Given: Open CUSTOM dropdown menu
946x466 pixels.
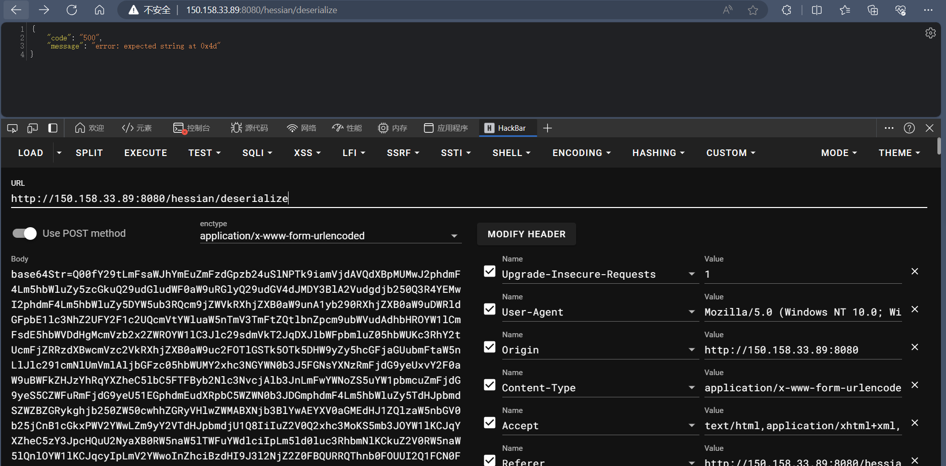Looking at the screenshot, I should pos(731,152).
